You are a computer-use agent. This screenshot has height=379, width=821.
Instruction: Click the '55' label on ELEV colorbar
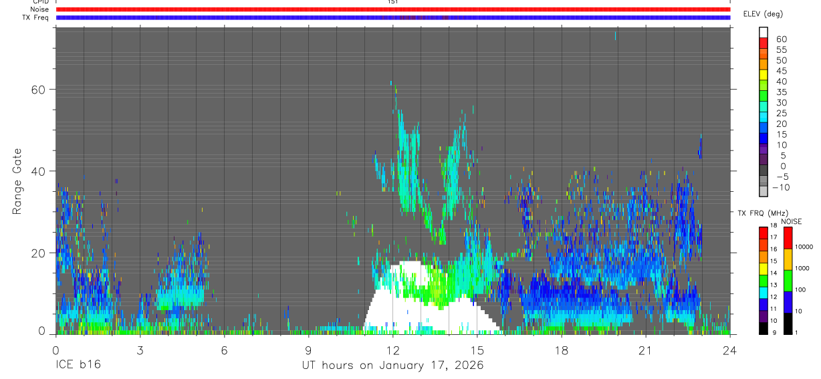(781, 50)
